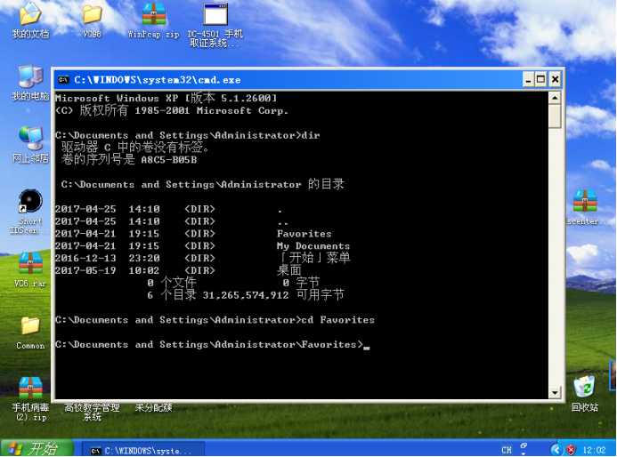
Task: Open the 我的文档 desktop icon
Action: (30, 20)
